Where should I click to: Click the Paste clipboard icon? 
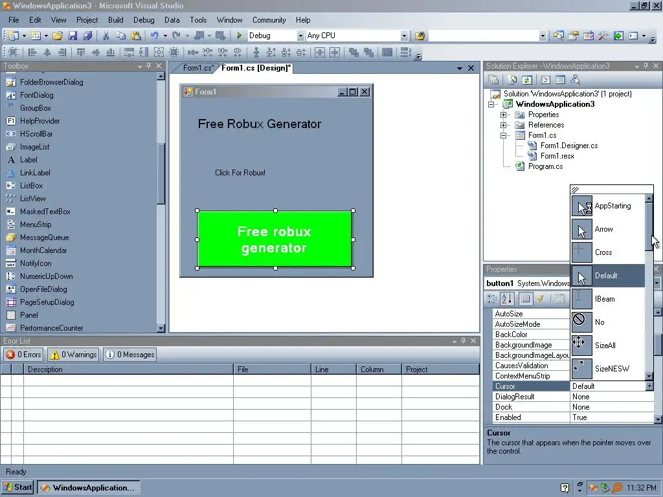coord(135,36)
